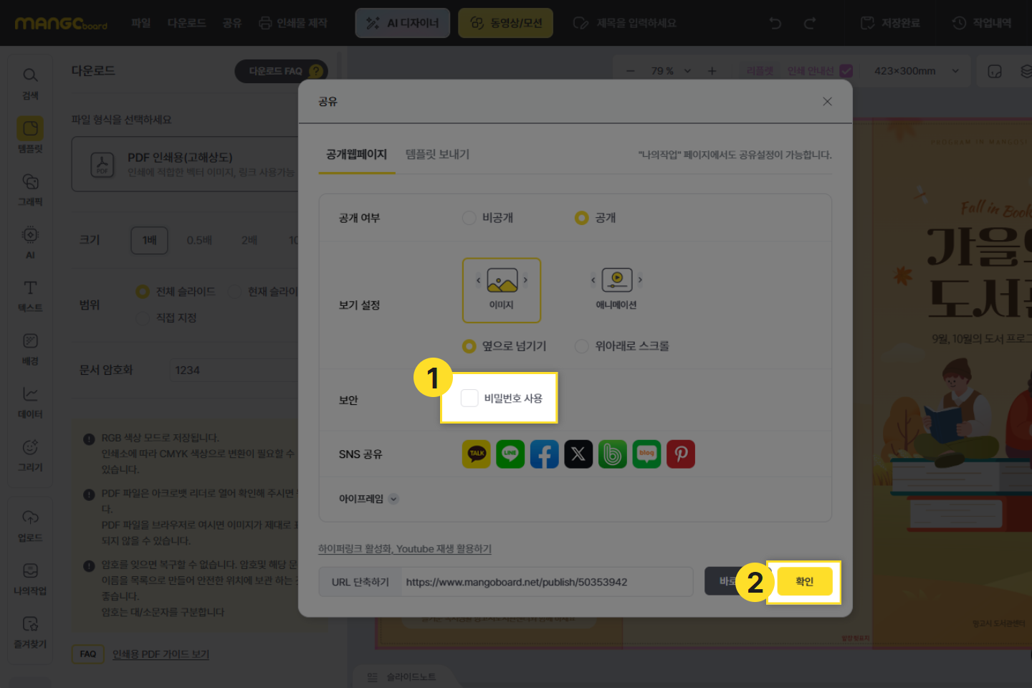Viewport: 1032px width, 688px height.
Task: Click the URL 단축하기 button
Action: click(x=360, y=582)
